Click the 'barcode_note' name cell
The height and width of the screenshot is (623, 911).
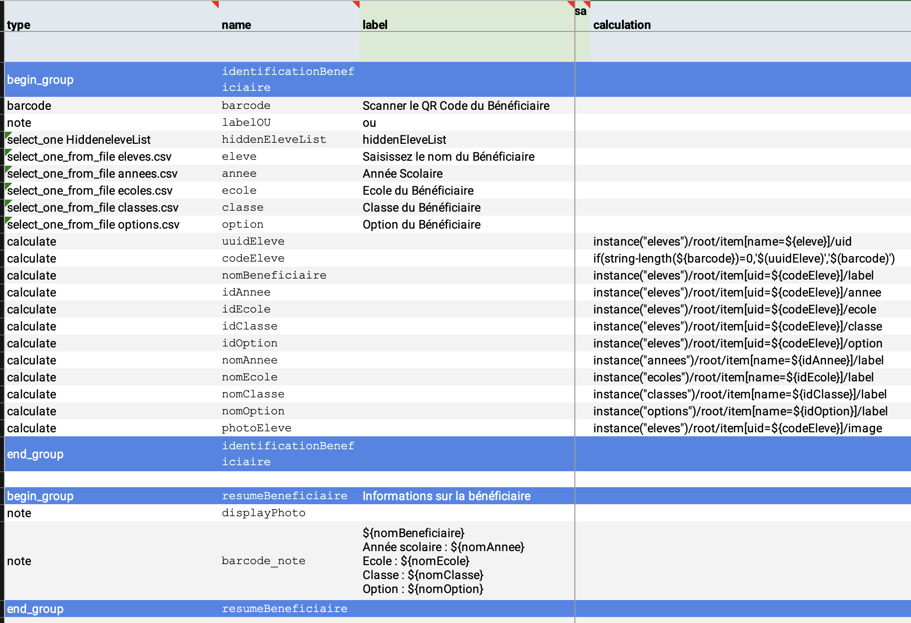[289, 561]
